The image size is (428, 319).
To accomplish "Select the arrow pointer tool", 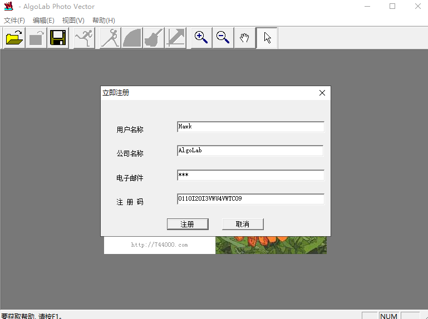I will point(267,38).
